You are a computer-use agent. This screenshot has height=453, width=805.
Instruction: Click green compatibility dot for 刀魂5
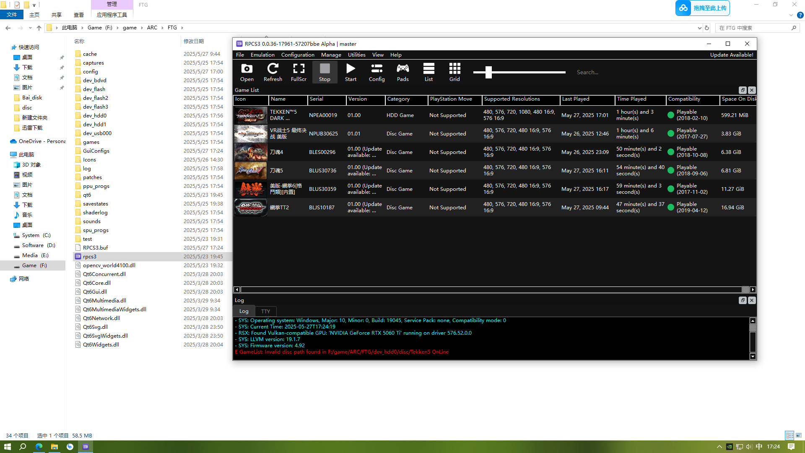point(670,170)
